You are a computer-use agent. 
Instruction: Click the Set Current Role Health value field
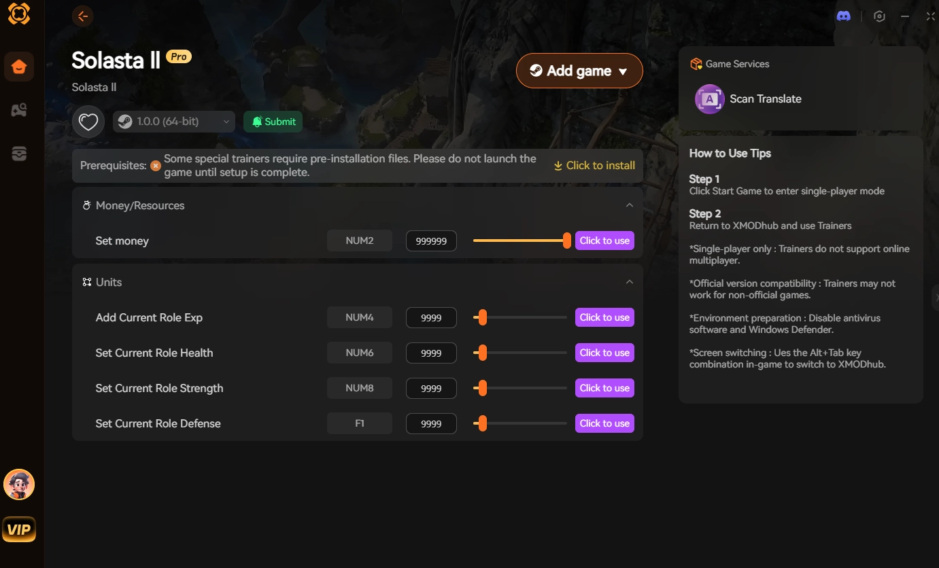[x=431, y=353]
